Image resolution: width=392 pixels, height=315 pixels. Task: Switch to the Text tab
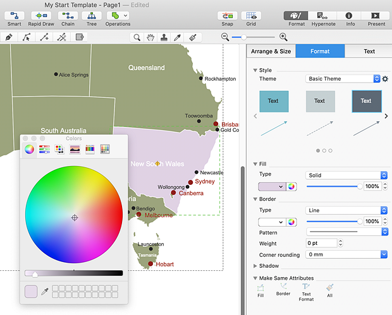point(369,51)
